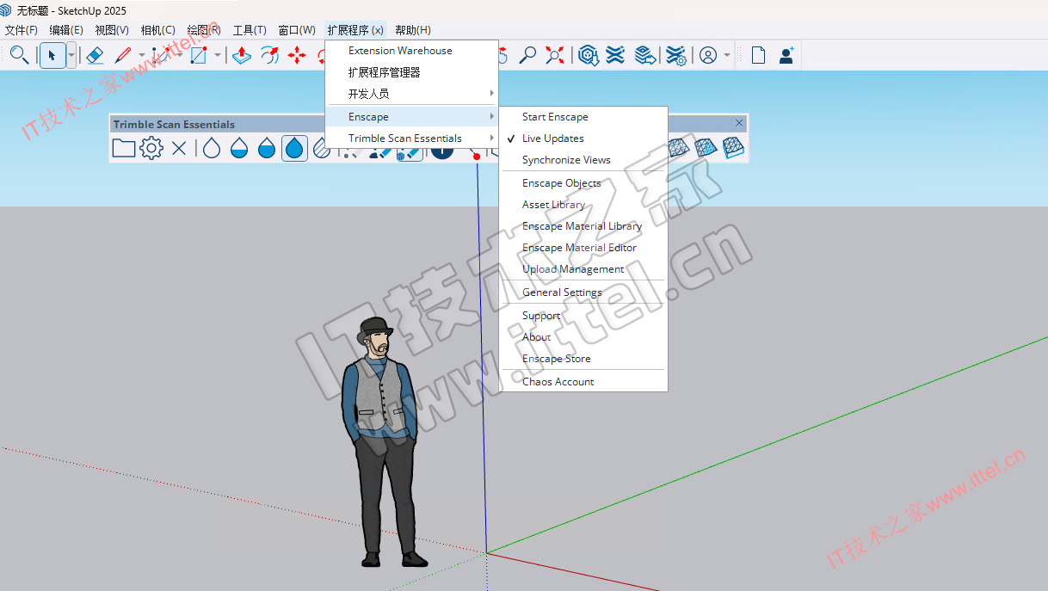Open the 相机(C) menu
The width and height of the screenshot is (1048, 591).
157,30
